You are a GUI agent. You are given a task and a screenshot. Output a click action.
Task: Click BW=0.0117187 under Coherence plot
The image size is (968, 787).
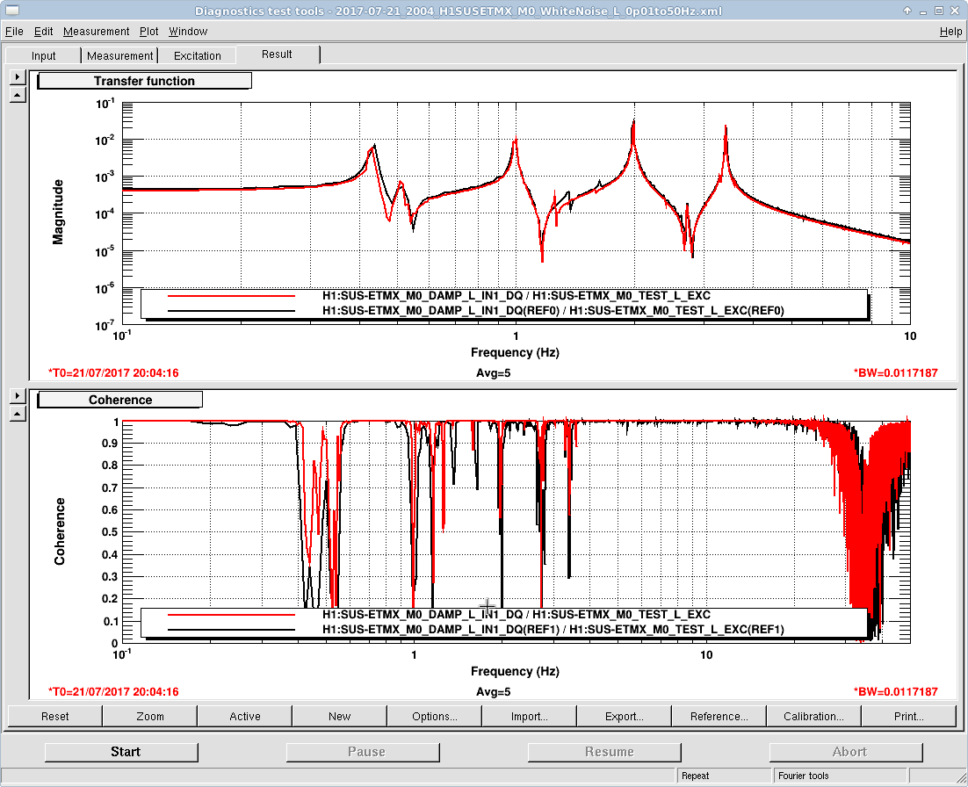[x=895, y=692]
